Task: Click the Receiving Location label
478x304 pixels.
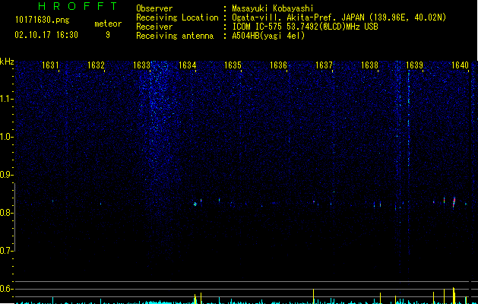Action: pyautogui.click(x=177, y=17)
